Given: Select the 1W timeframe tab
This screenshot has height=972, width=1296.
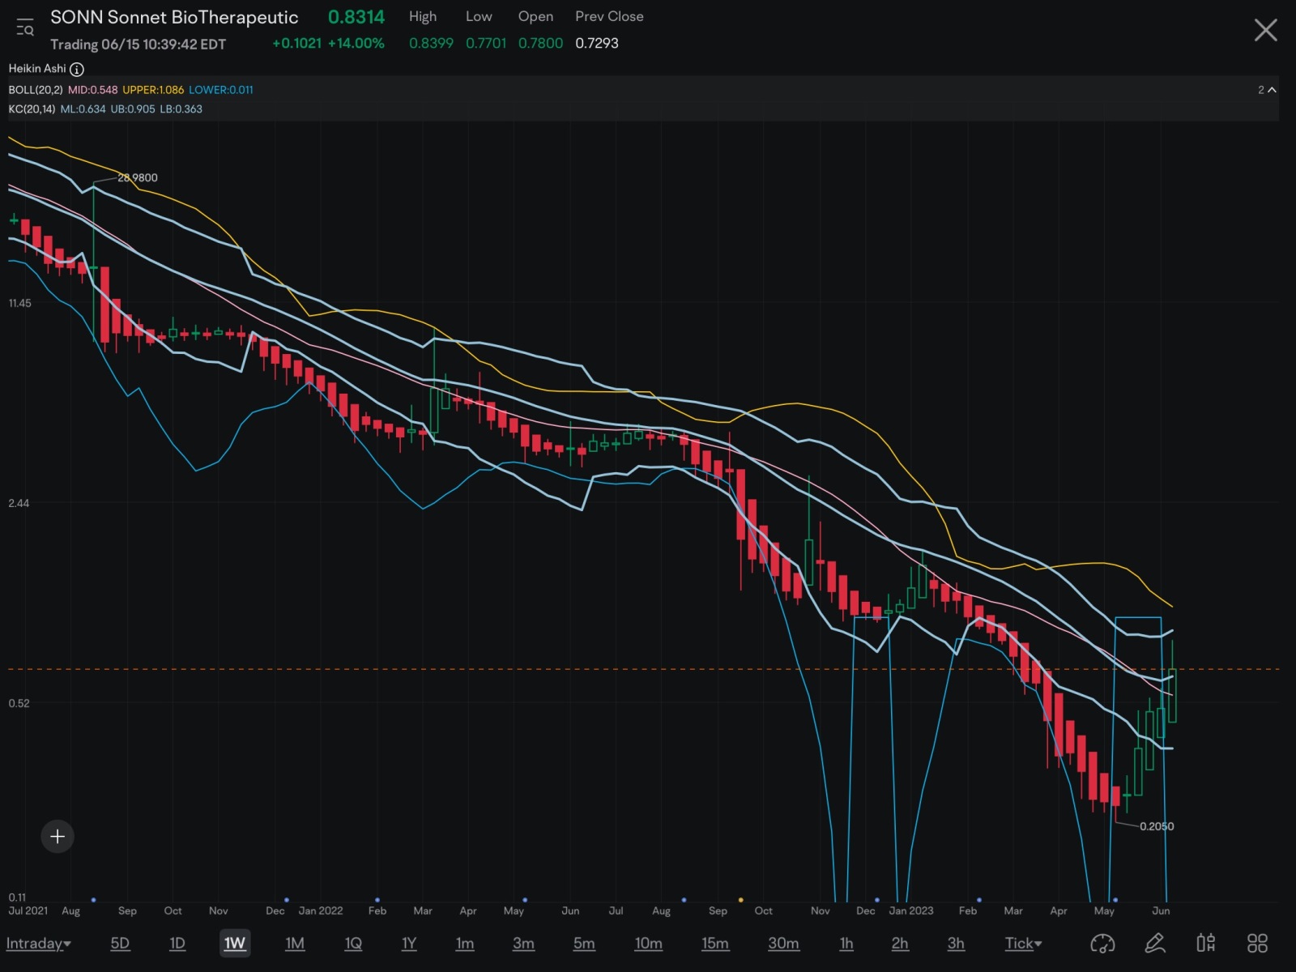Looking at the screenshot, I should [235, 944].
